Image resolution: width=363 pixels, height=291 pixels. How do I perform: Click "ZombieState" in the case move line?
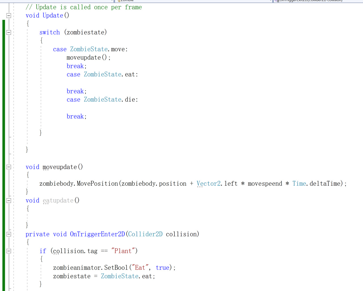click(89, 49)
